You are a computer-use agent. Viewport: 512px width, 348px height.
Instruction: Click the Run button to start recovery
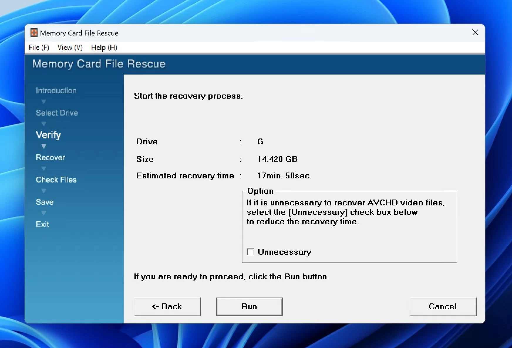pyautogui.click(x=249, y=306)
